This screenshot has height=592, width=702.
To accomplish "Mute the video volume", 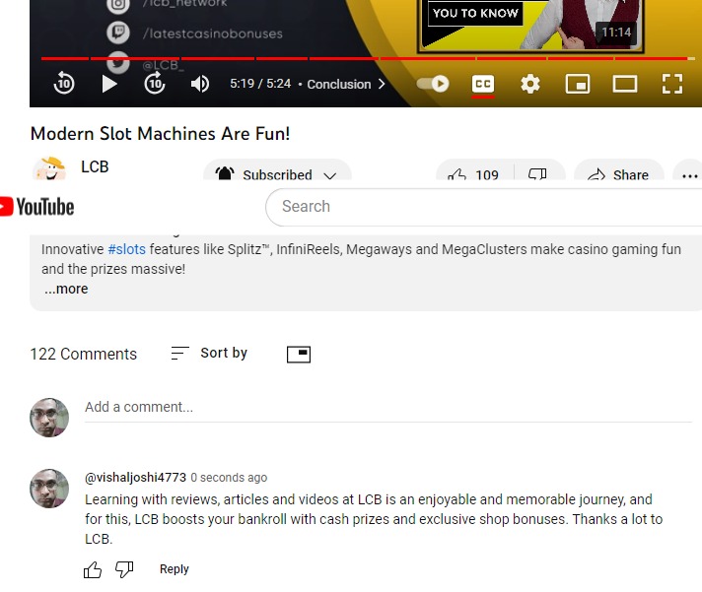I will point(200,84).
